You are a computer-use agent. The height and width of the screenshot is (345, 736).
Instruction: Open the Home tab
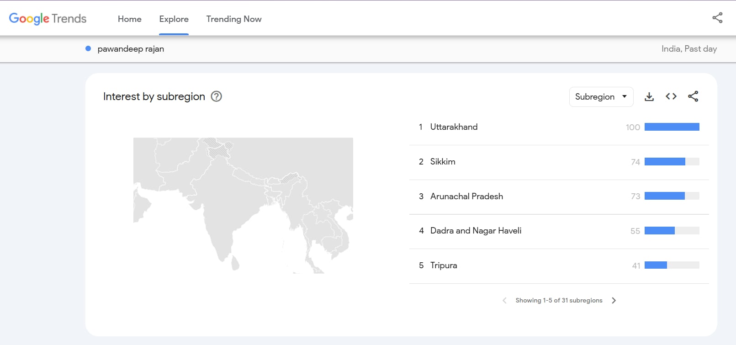129,19
